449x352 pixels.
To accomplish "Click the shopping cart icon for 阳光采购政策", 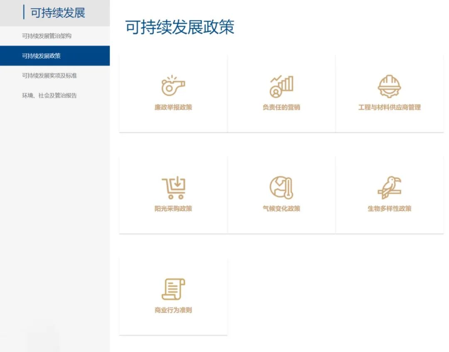I will [173, 187].
